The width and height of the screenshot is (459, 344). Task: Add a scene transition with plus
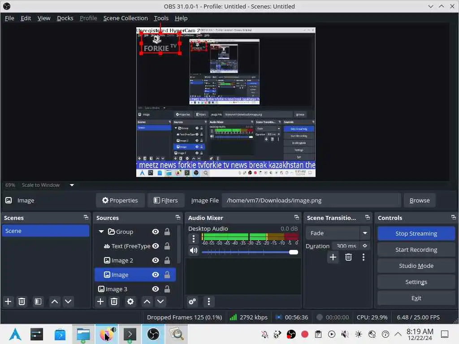pyautogui.click(x=333, y=257)
